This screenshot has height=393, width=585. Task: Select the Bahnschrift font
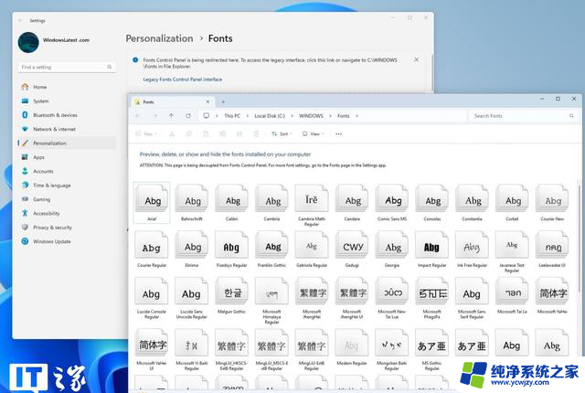tap(192, 203)
